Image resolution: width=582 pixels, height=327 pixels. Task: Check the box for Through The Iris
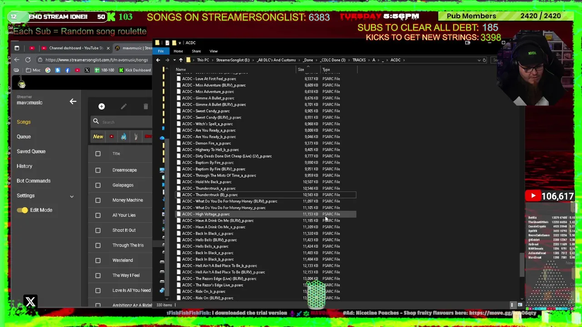point(98,245)
